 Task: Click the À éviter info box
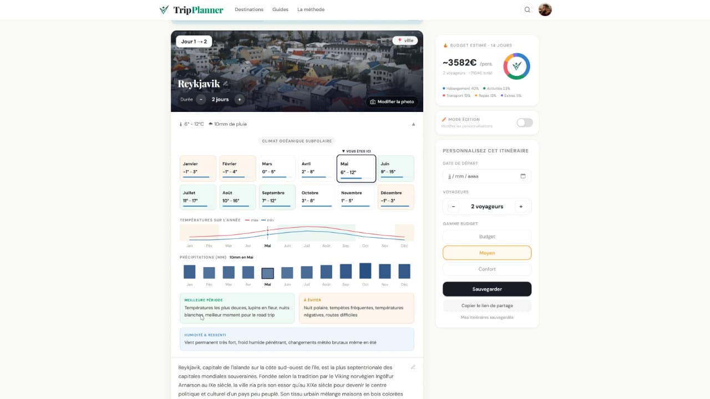click(x=356, y=308)
